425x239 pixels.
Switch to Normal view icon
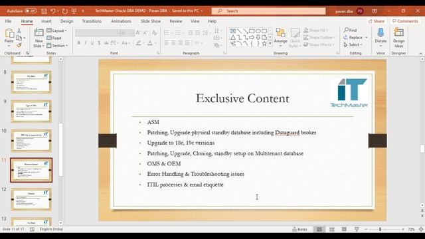(319, 229)
